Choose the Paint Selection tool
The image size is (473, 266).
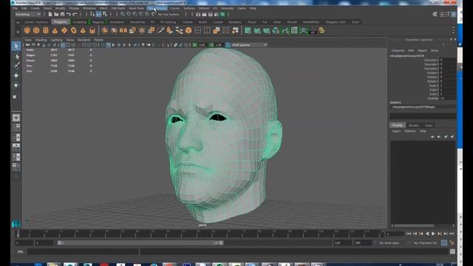[16, 66]
